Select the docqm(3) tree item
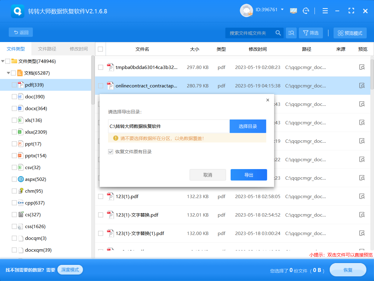This screenshot has height=281, width=374. 36,238
